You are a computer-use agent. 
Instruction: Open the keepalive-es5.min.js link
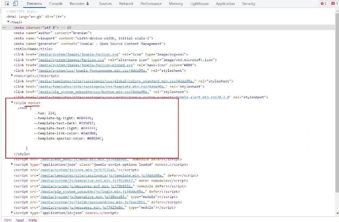[x=88, y=181]
